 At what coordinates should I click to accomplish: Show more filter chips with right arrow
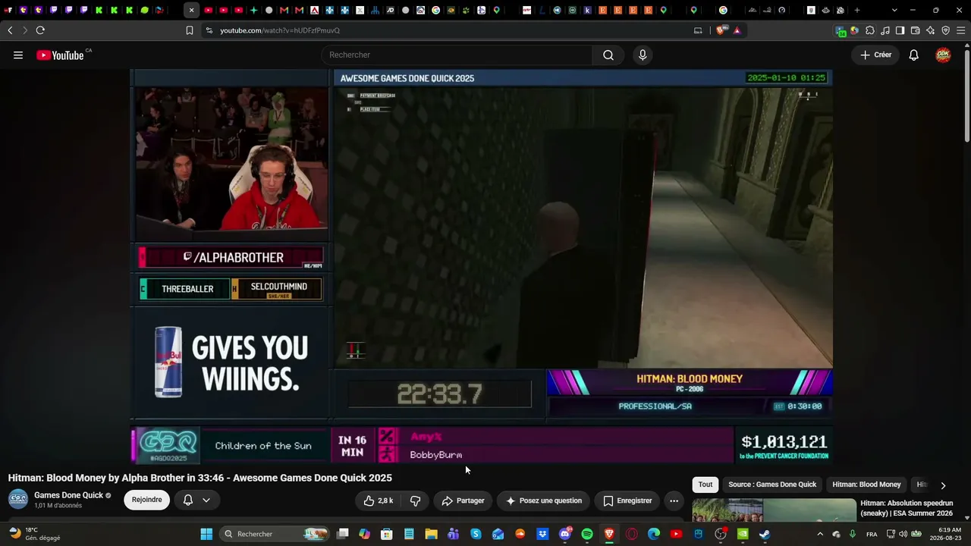point(943,485)
